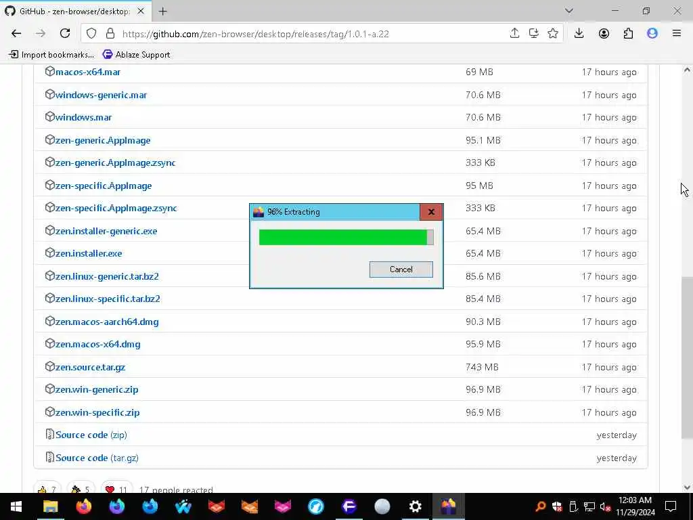Image resolution: width=693 pixels, height=520 pixels.
Task: Click scrollbar down arrow
Action: click(x=686, y=487)
